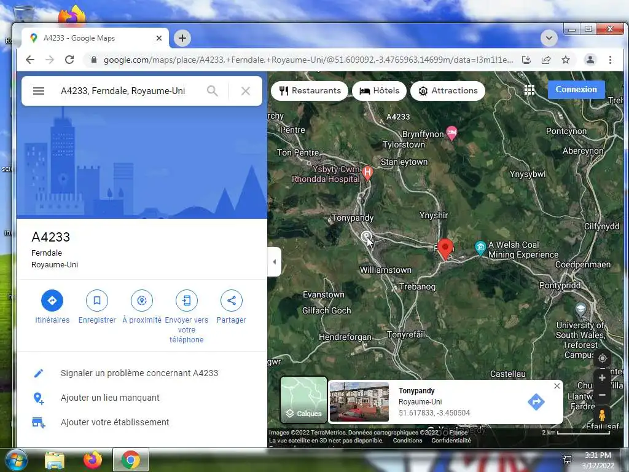Click directions arrow in Tonypandy card

[x=536, y=402]
